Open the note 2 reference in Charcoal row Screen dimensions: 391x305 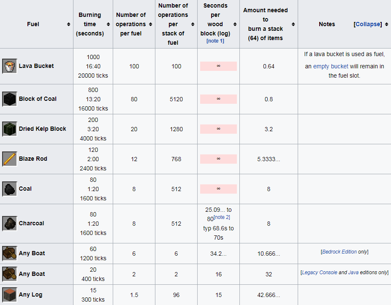click(222, 217)
